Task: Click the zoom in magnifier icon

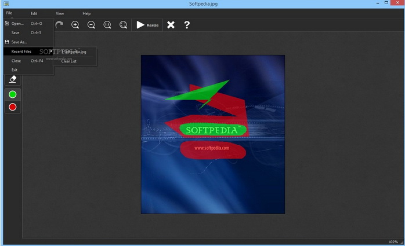Action: 75,25
